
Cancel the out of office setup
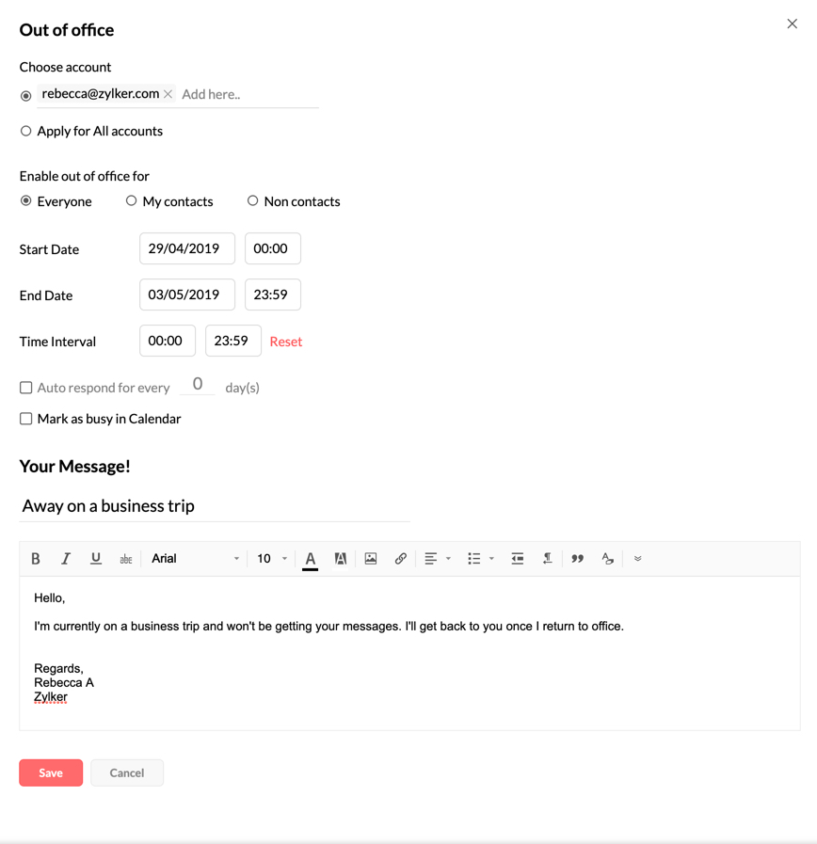[x=127, y=772]
